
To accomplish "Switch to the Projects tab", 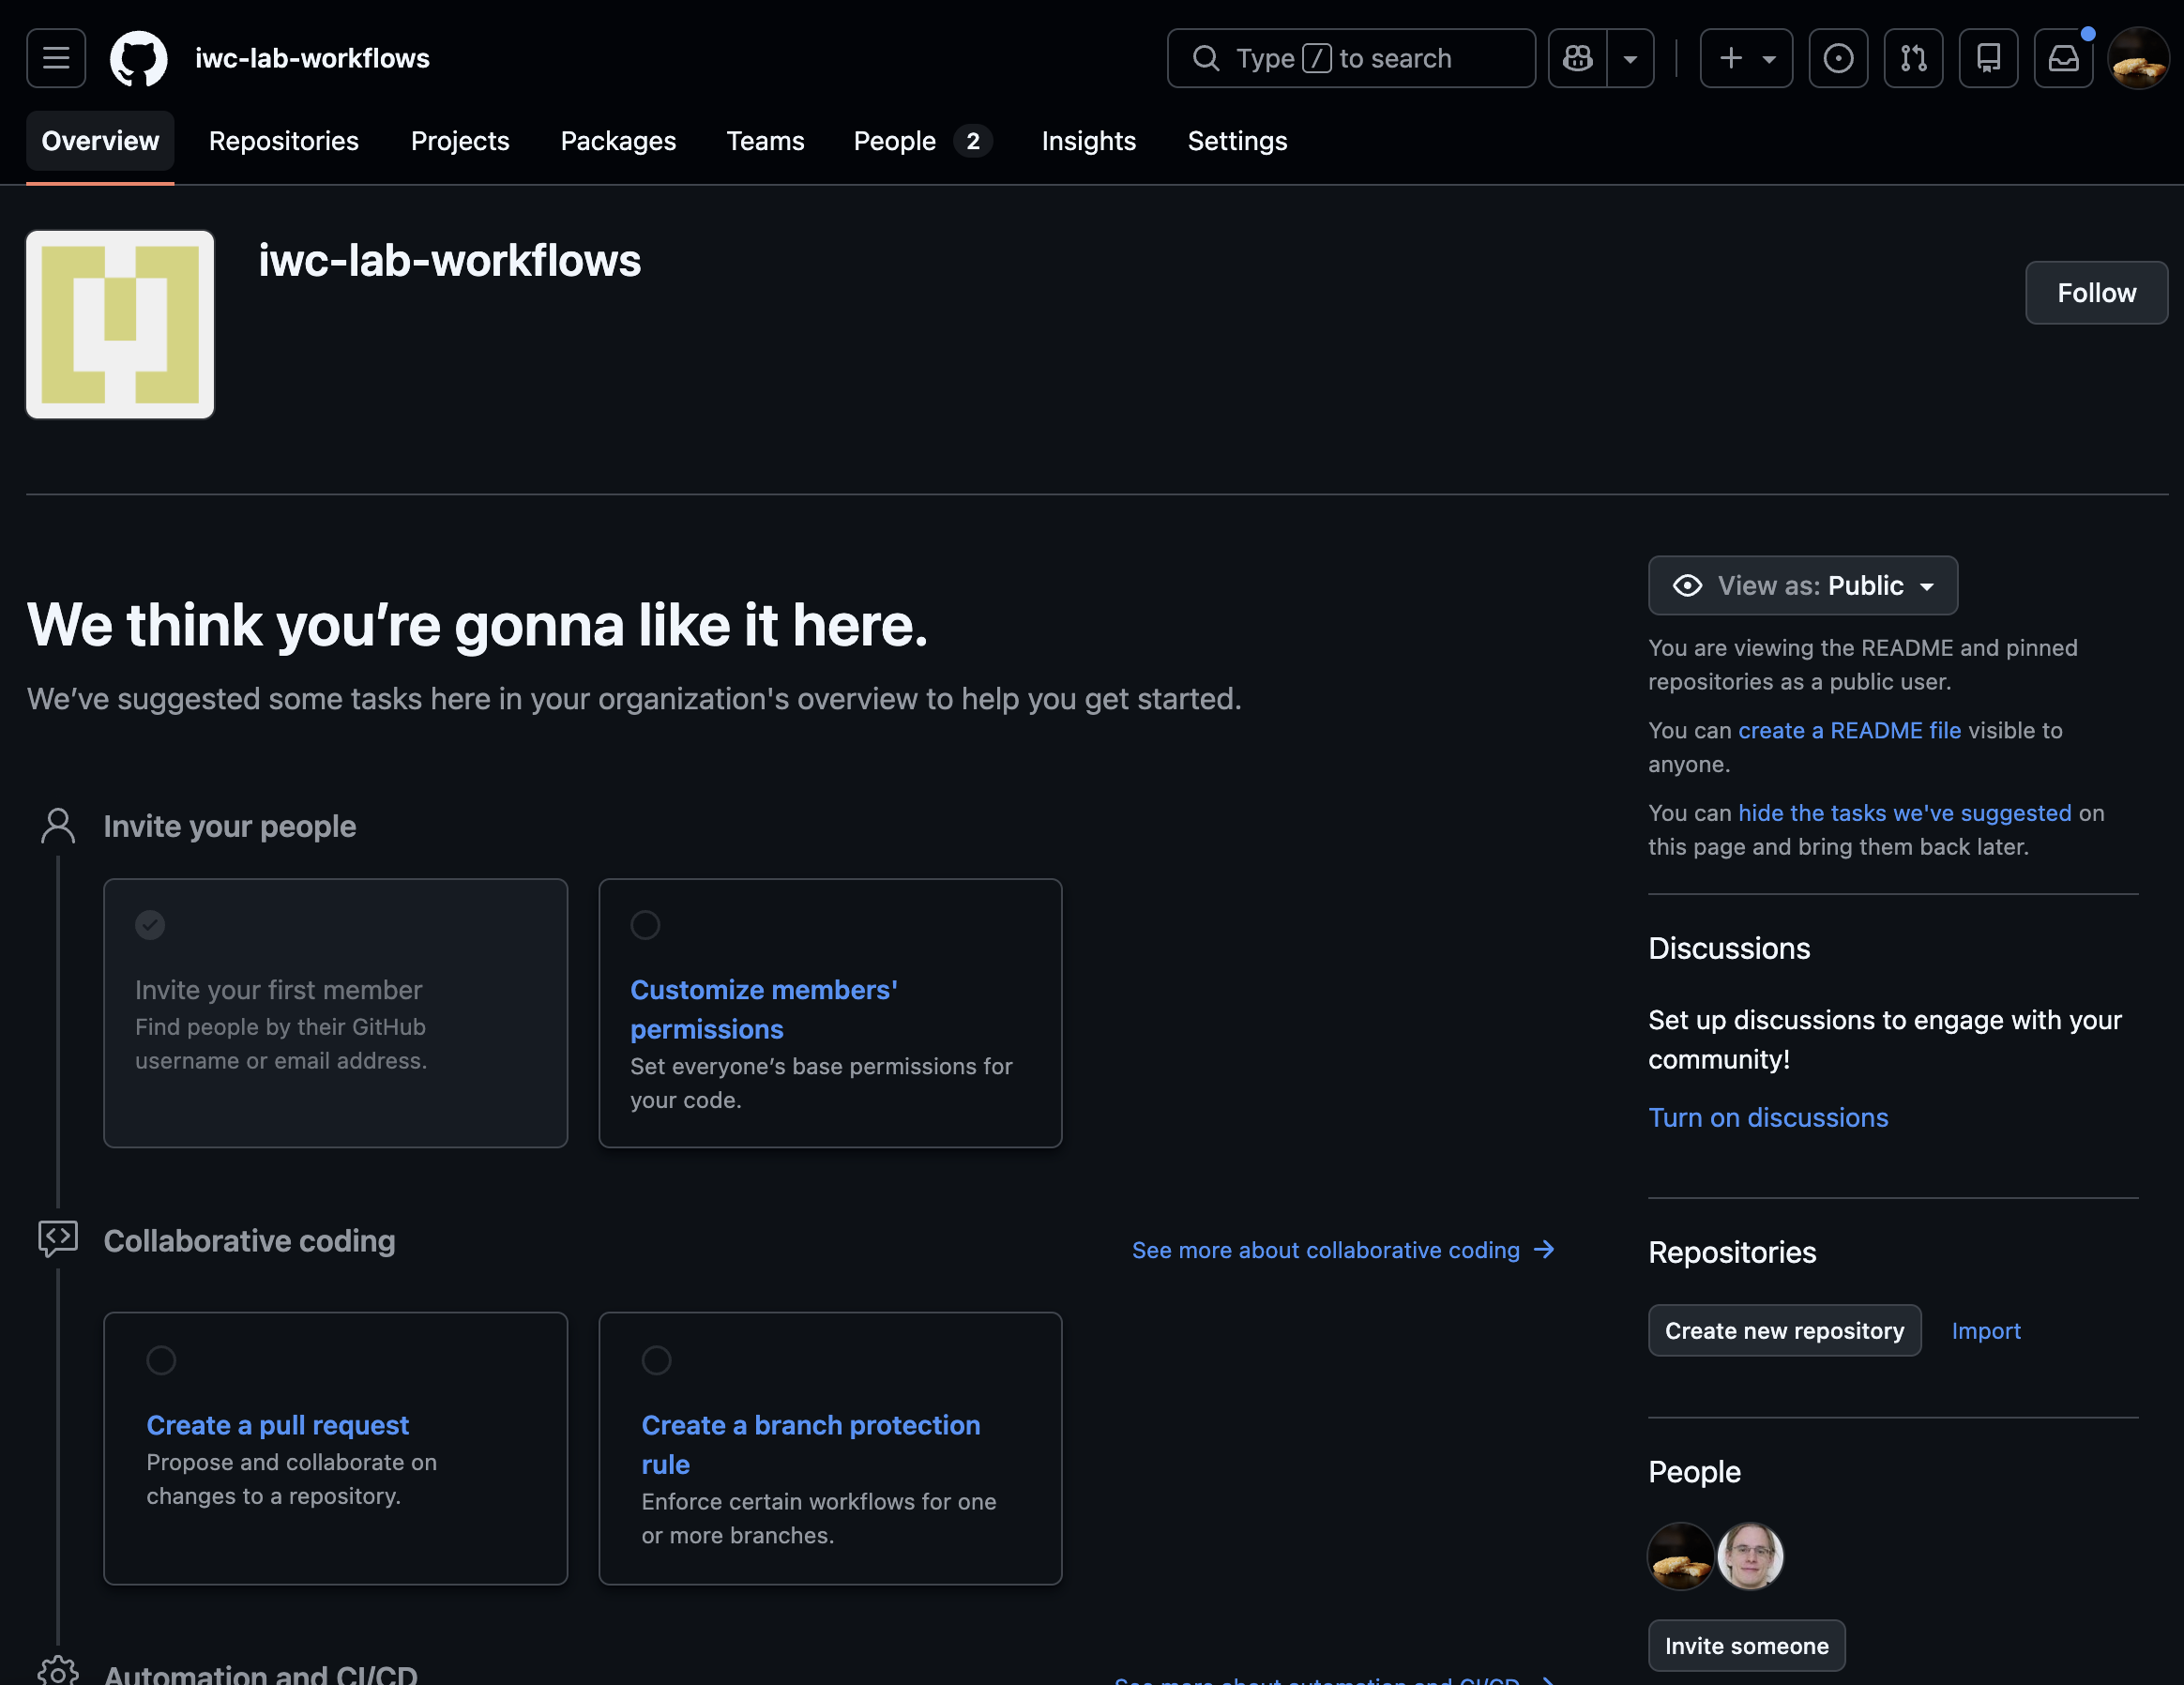I will 460,141.
